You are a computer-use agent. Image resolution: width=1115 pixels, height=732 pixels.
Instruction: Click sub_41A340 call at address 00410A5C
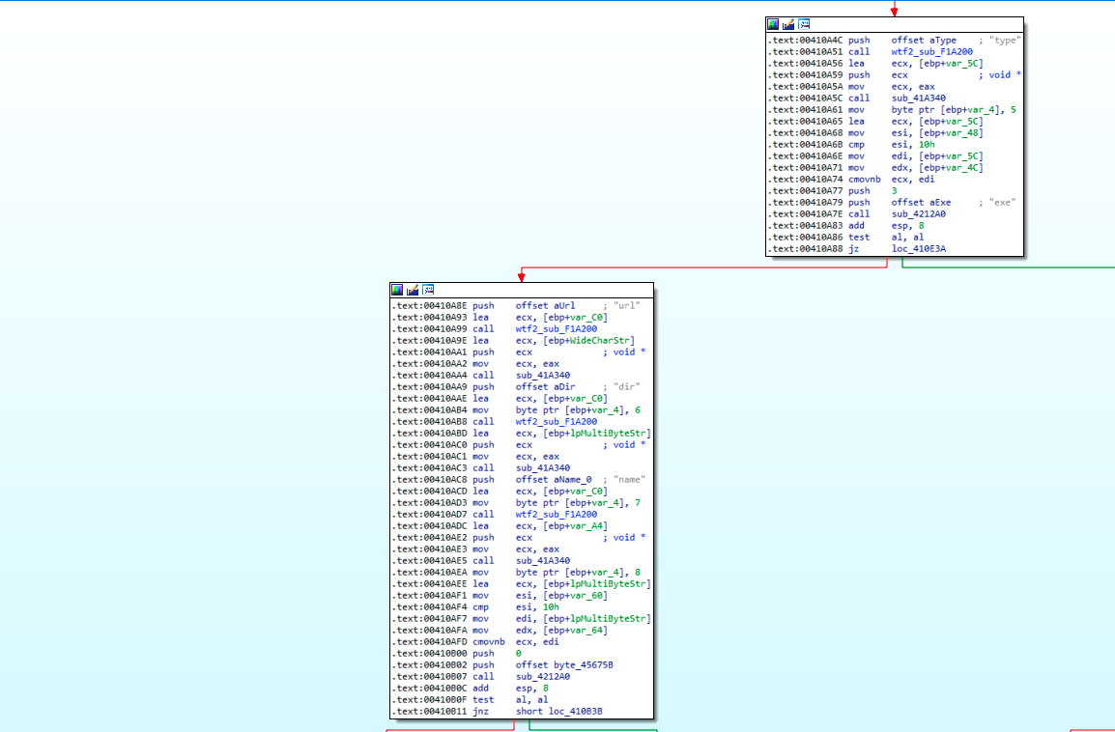918,99
